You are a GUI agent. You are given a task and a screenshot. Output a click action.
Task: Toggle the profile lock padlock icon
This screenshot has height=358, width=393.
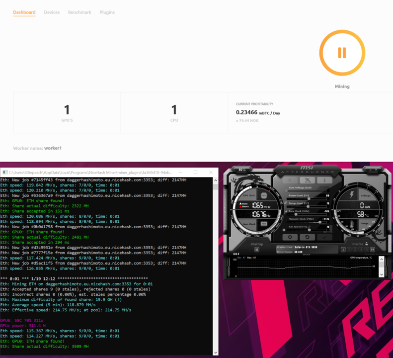[x=366, y=244]
